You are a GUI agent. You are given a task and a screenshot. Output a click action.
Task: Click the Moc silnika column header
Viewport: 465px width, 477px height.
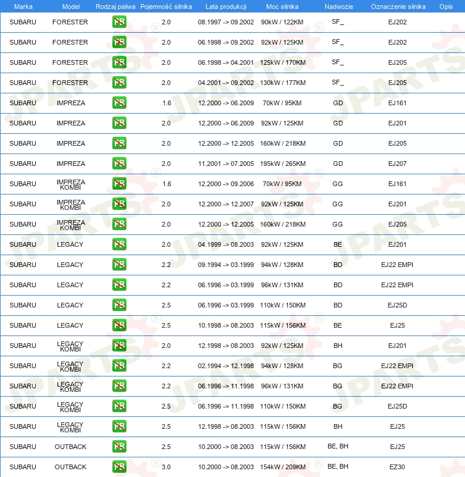pyautogui.click(x=282, y=7)
